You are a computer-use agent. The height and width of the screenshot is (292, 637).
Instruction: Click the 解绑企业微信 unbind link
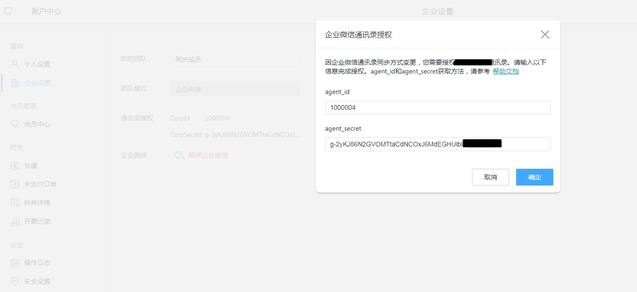pyautogui.click(x=208, y=155)
